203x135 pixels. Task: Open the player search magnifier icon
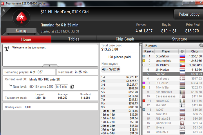pyautogui.click(x=201, y=45)
